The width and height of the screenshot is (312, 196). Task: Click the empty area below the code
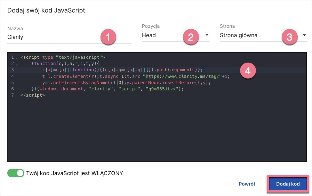coord(157,132)
